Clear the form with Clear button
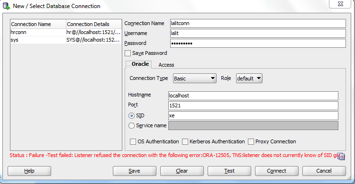The height and width of the screenshot is (184, 355). coord(182,171)
